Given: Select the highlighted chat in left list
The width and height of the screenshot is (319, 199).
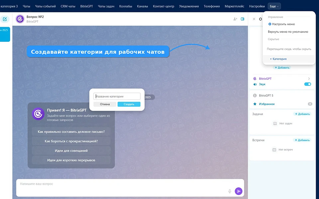Looking at the screenshot, I should (5, 34).
